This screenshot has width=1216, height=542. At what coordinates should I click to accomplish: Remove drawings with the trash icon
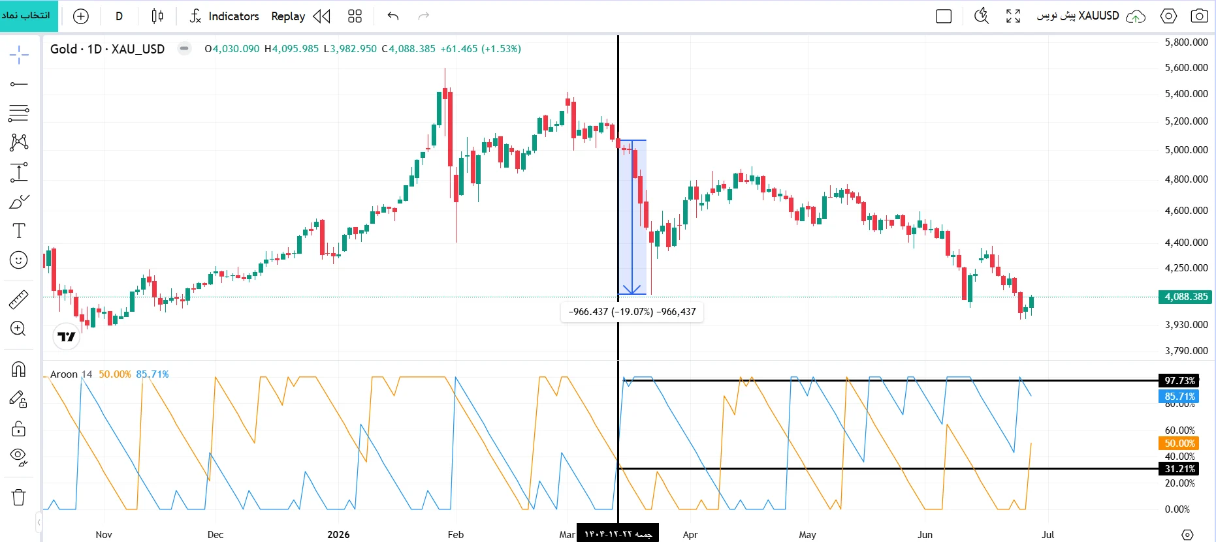click(19, 498)
